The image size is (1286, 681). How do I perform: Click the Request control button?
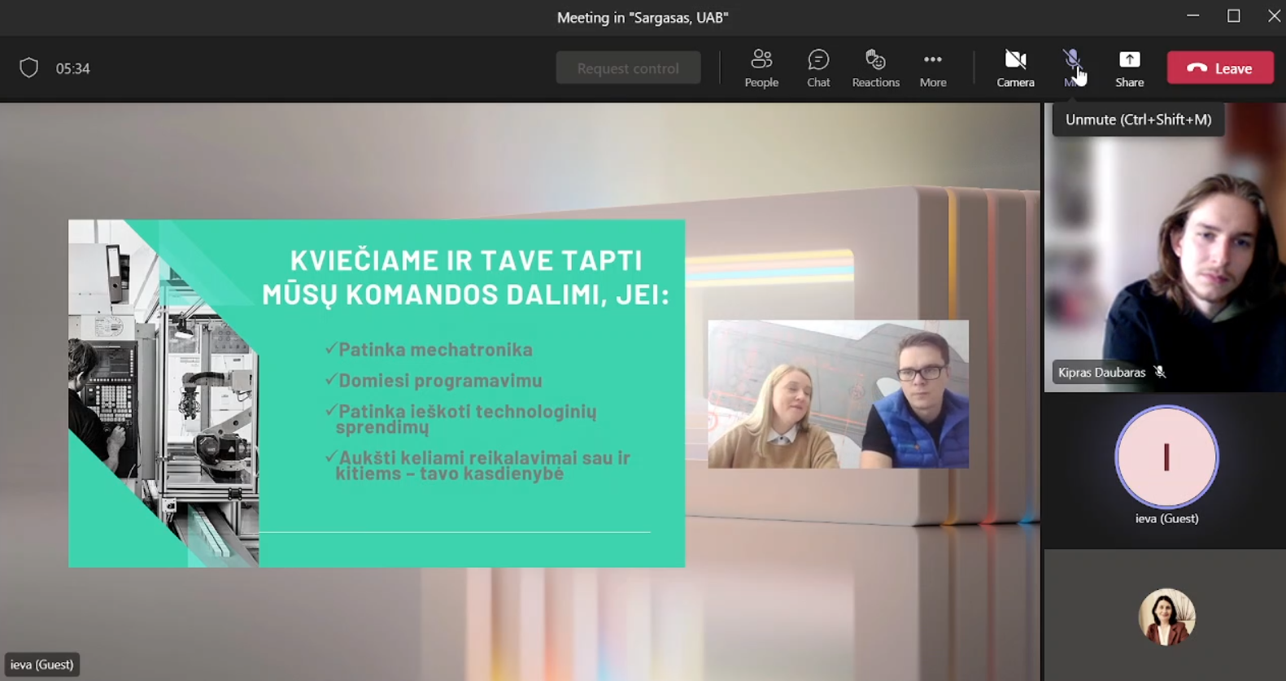tap(628, 68)
